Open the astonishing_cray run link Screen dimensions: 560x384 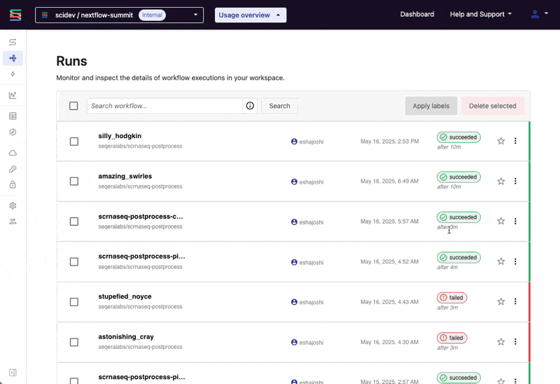[126, 337]
